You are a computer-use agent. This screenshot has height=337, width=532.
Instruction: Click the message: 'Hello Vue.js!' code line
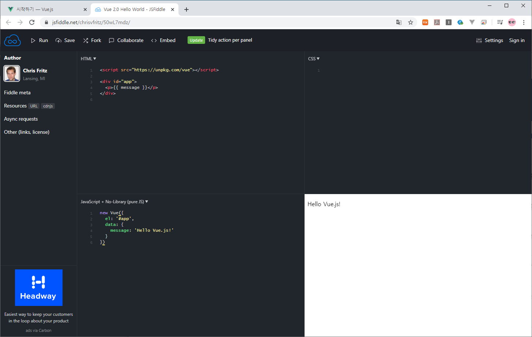click(142, 230)
